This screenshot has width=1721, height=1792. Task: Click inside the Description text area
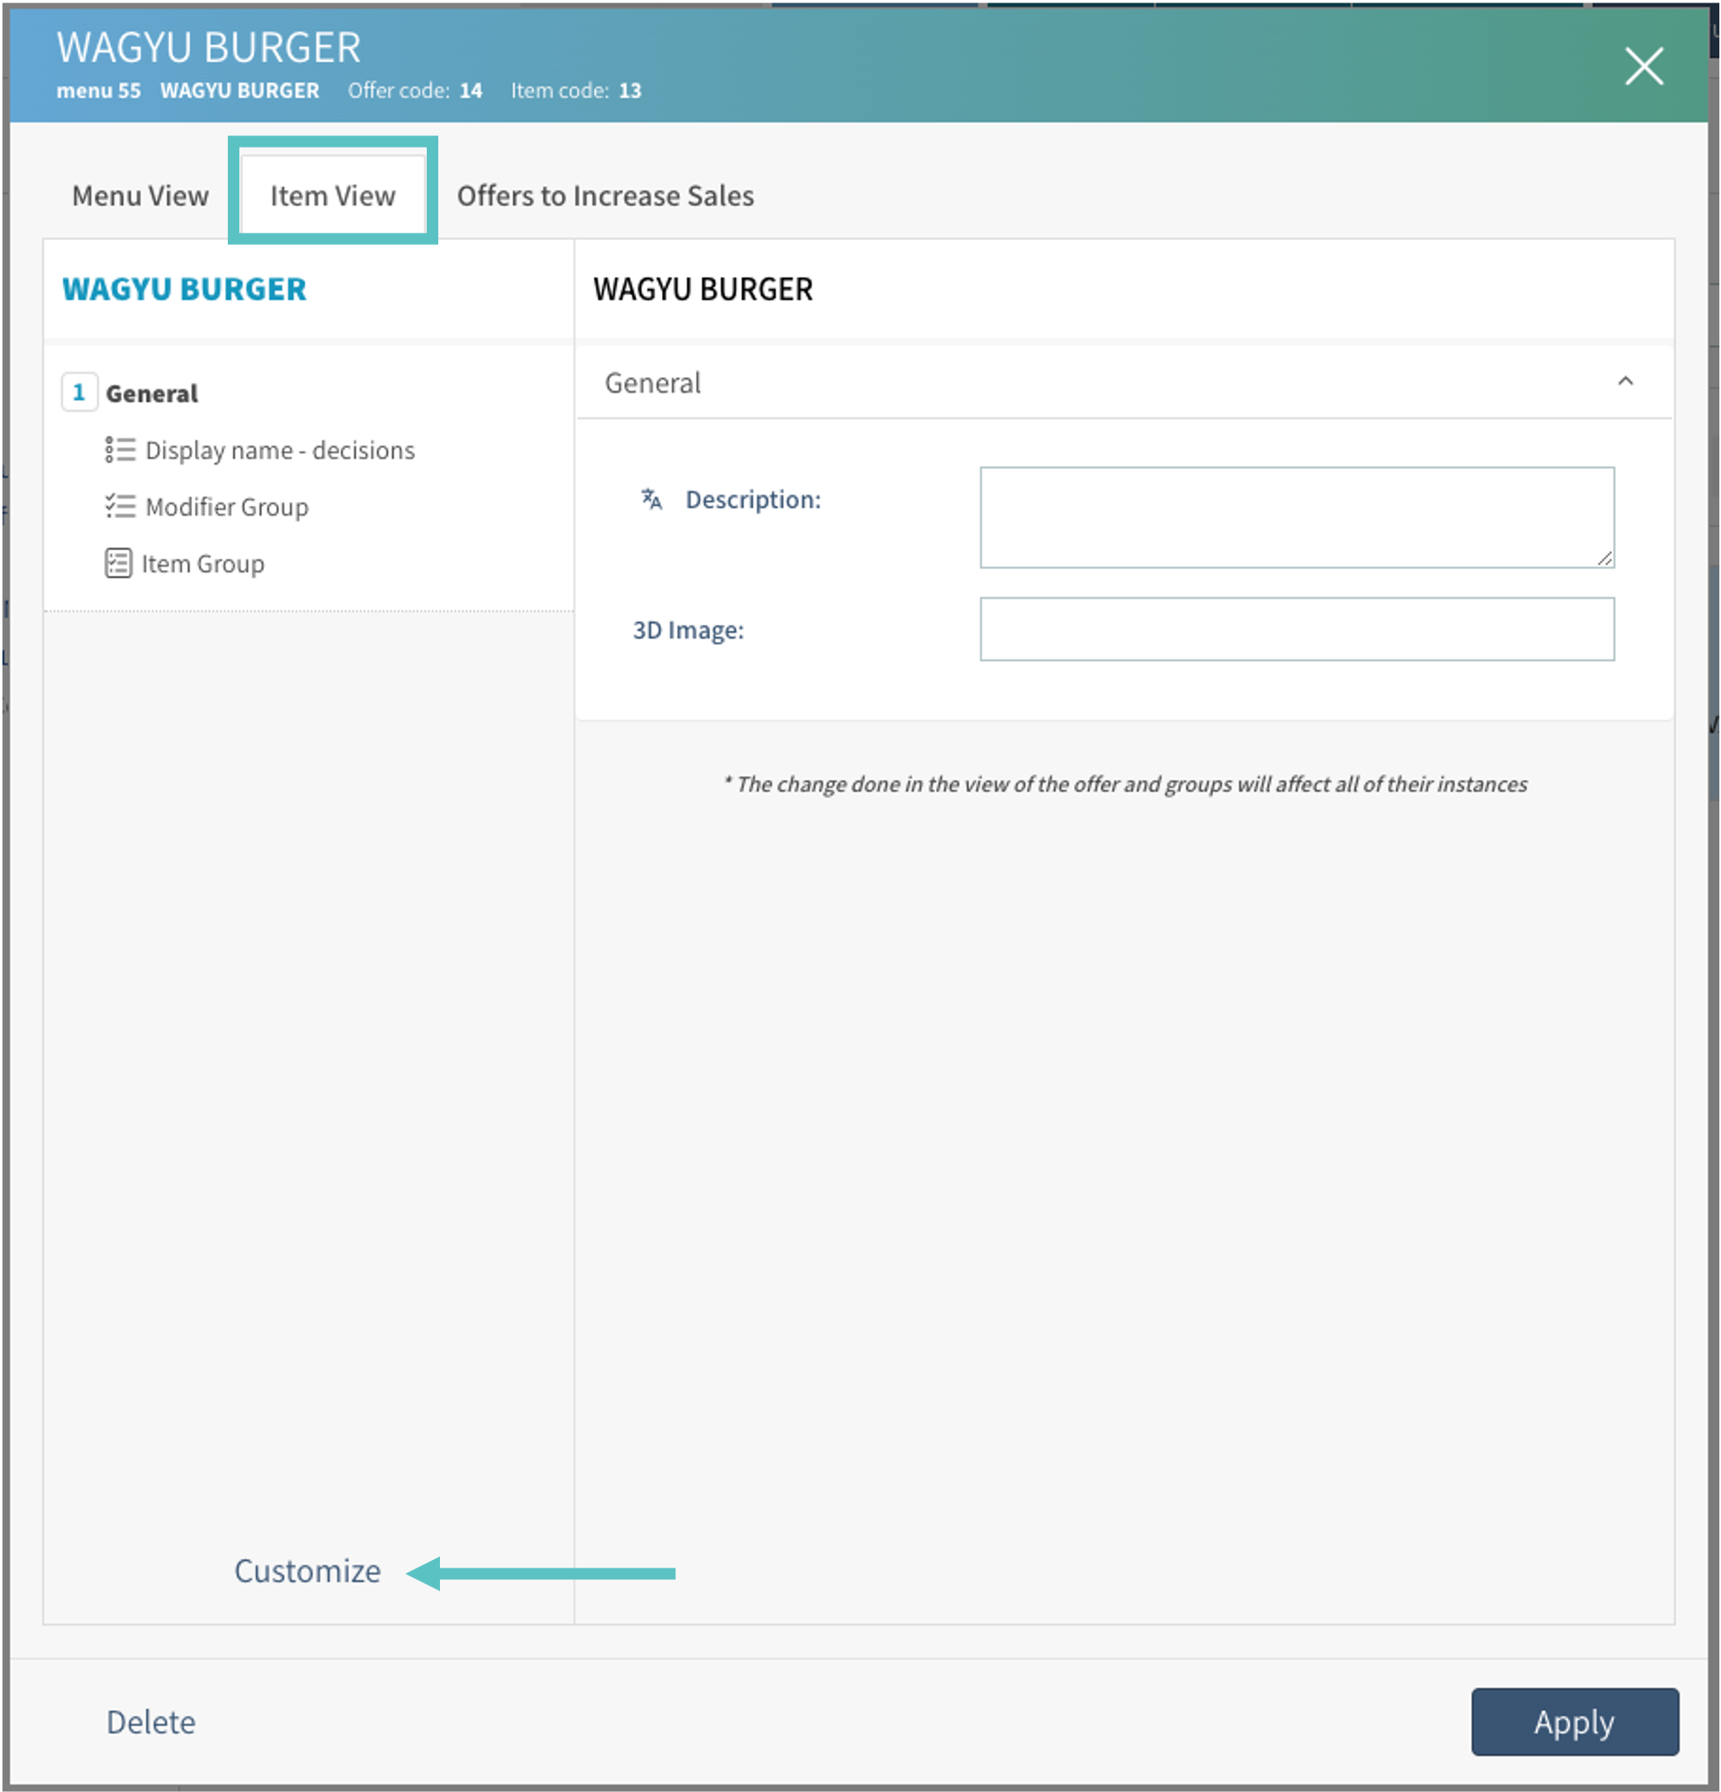point(1296,517)
